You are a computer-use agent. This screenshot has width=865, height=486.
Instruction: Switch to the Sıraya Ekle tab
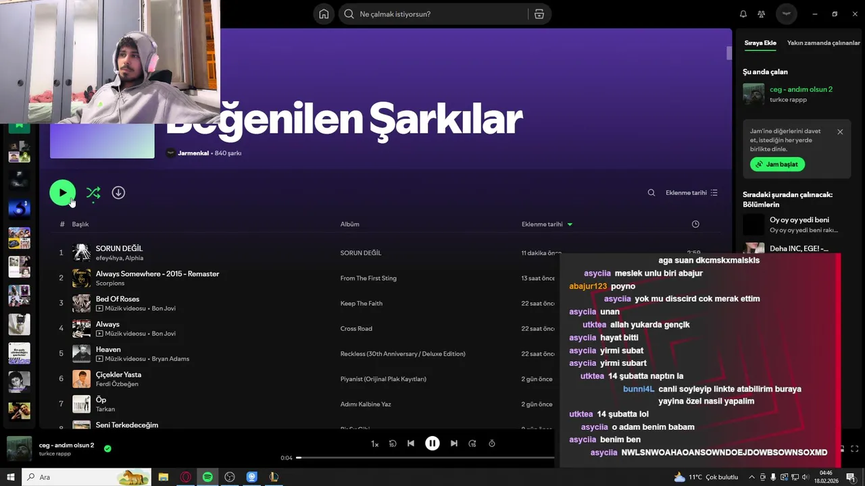[x=760, y=43]
